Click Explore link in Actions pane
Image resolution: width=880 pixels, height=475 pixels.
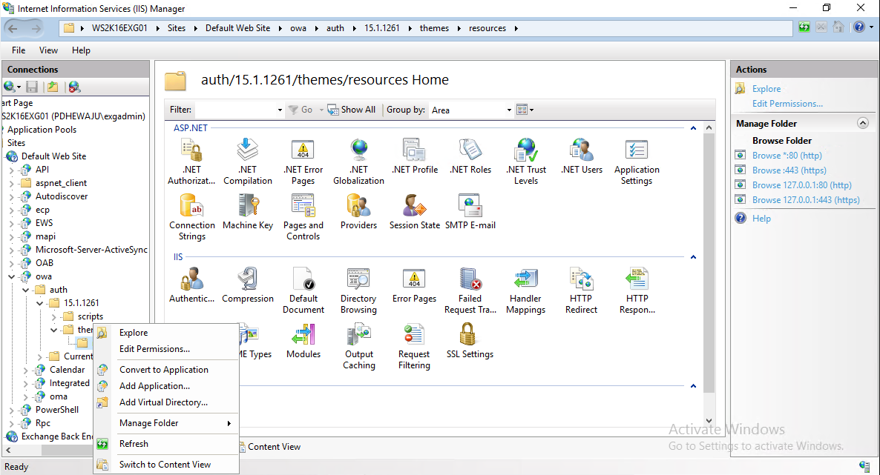coord(766,89)
